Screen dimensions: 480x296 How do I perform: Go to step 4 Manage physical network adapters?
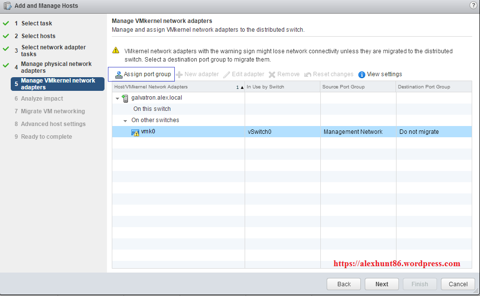[56, 67]
